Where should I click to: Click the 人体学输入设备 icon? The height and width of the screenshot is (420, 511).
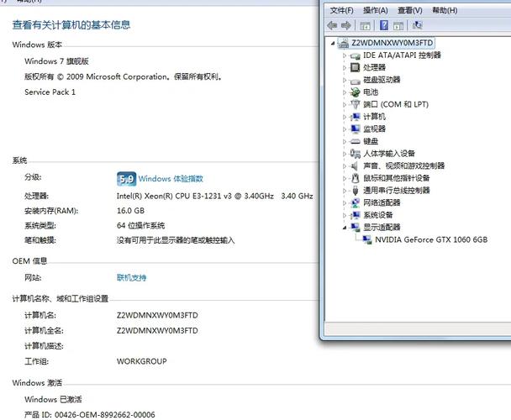click(355, 154)
